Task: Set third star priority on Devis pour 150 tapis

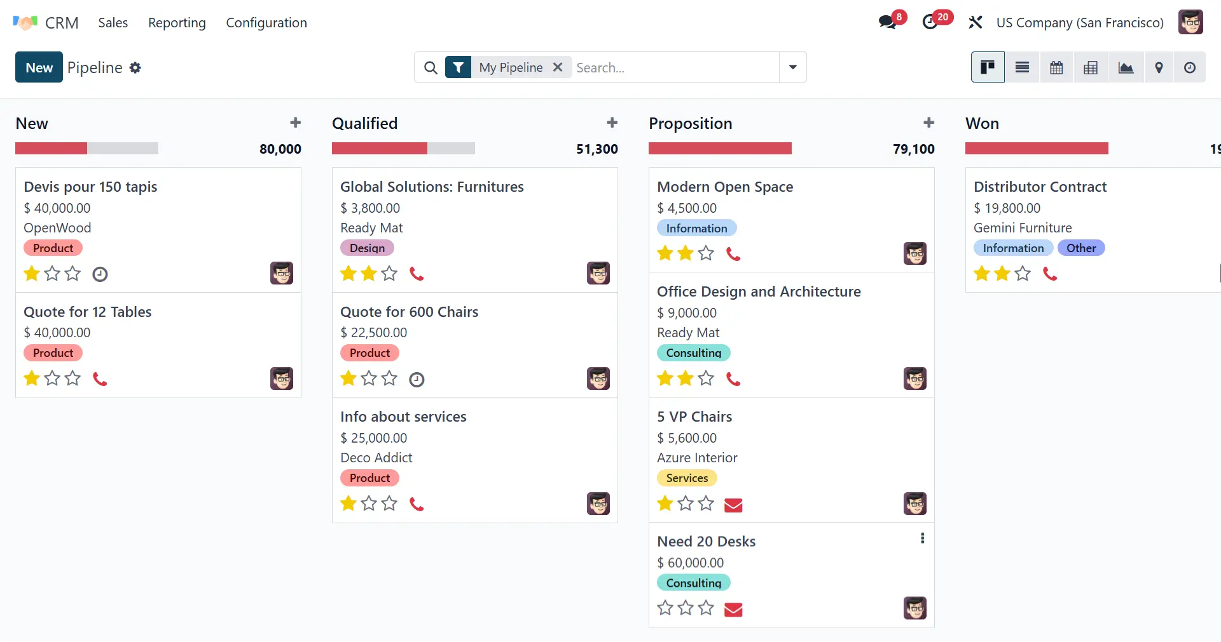Action: (x=73, y=274)
